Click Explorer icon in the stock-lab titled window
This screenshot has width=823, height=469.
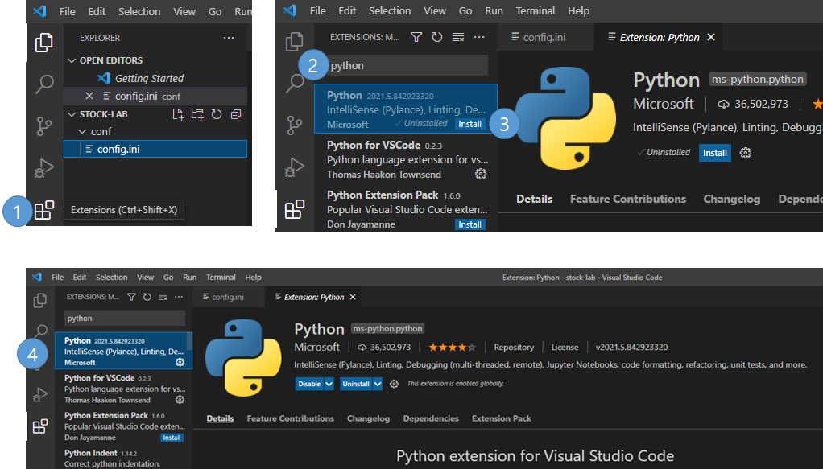[40, 300]
